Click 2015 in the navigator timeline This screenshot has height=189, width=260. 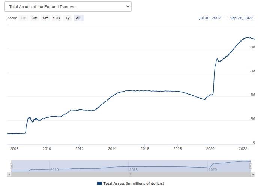(x=134, y=169)
